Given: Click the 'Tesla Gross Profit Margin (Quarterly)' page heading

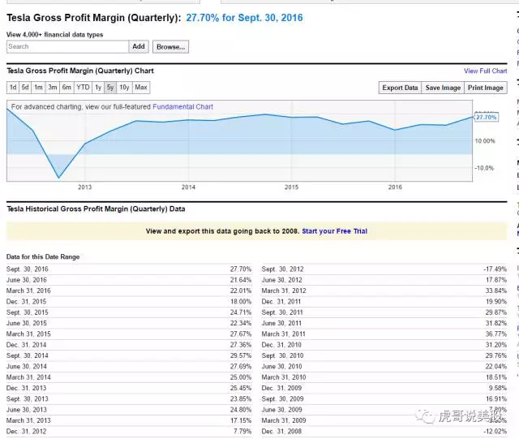Looking at the screenshot, I should pyautogui.click(x=94, y=18).
